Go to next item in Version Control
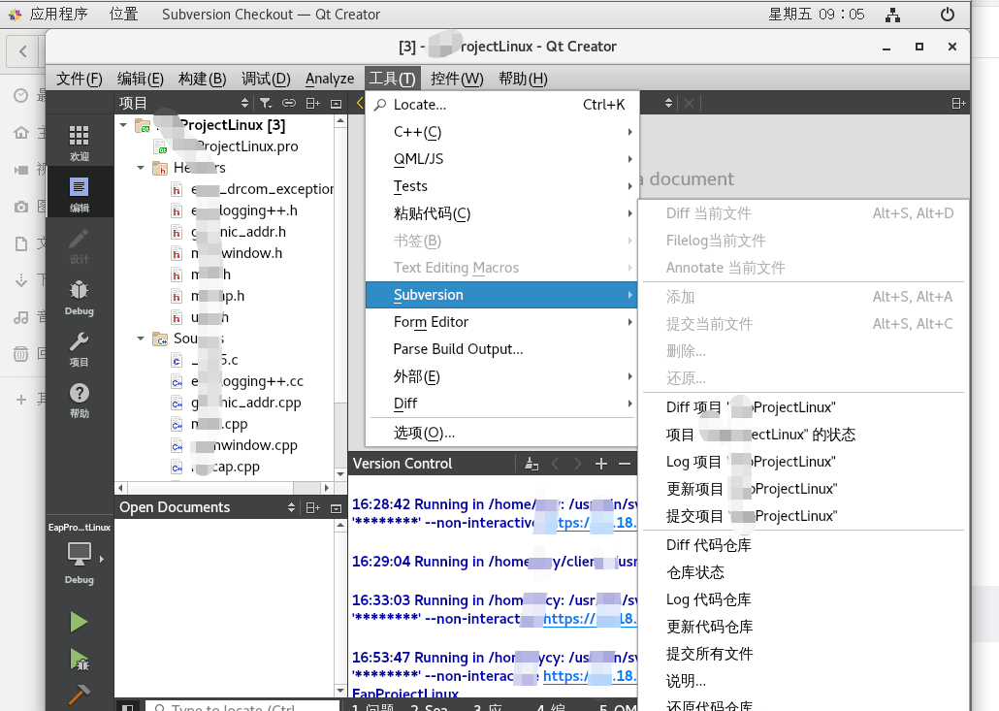 [x=578, y=464]
